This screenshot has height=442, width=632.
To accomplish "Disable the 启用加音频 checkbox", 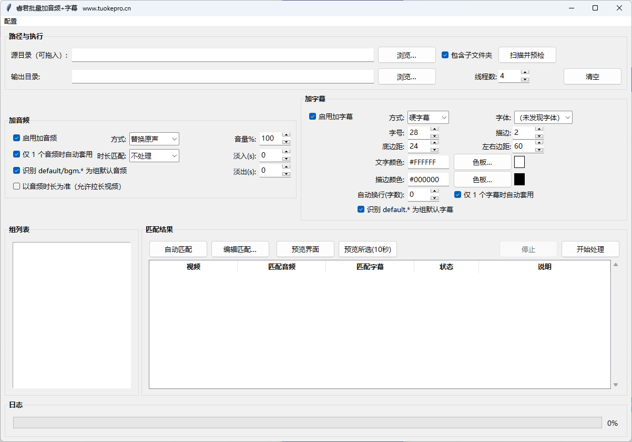I will coord(17,138).
